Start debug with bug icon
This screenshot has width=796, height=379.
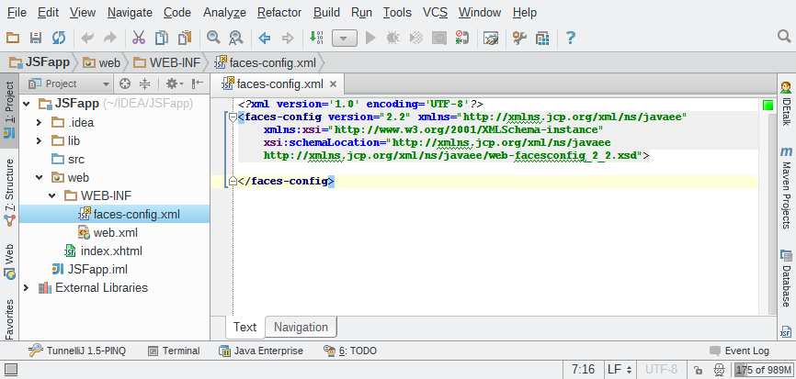[x=392, y=38]
